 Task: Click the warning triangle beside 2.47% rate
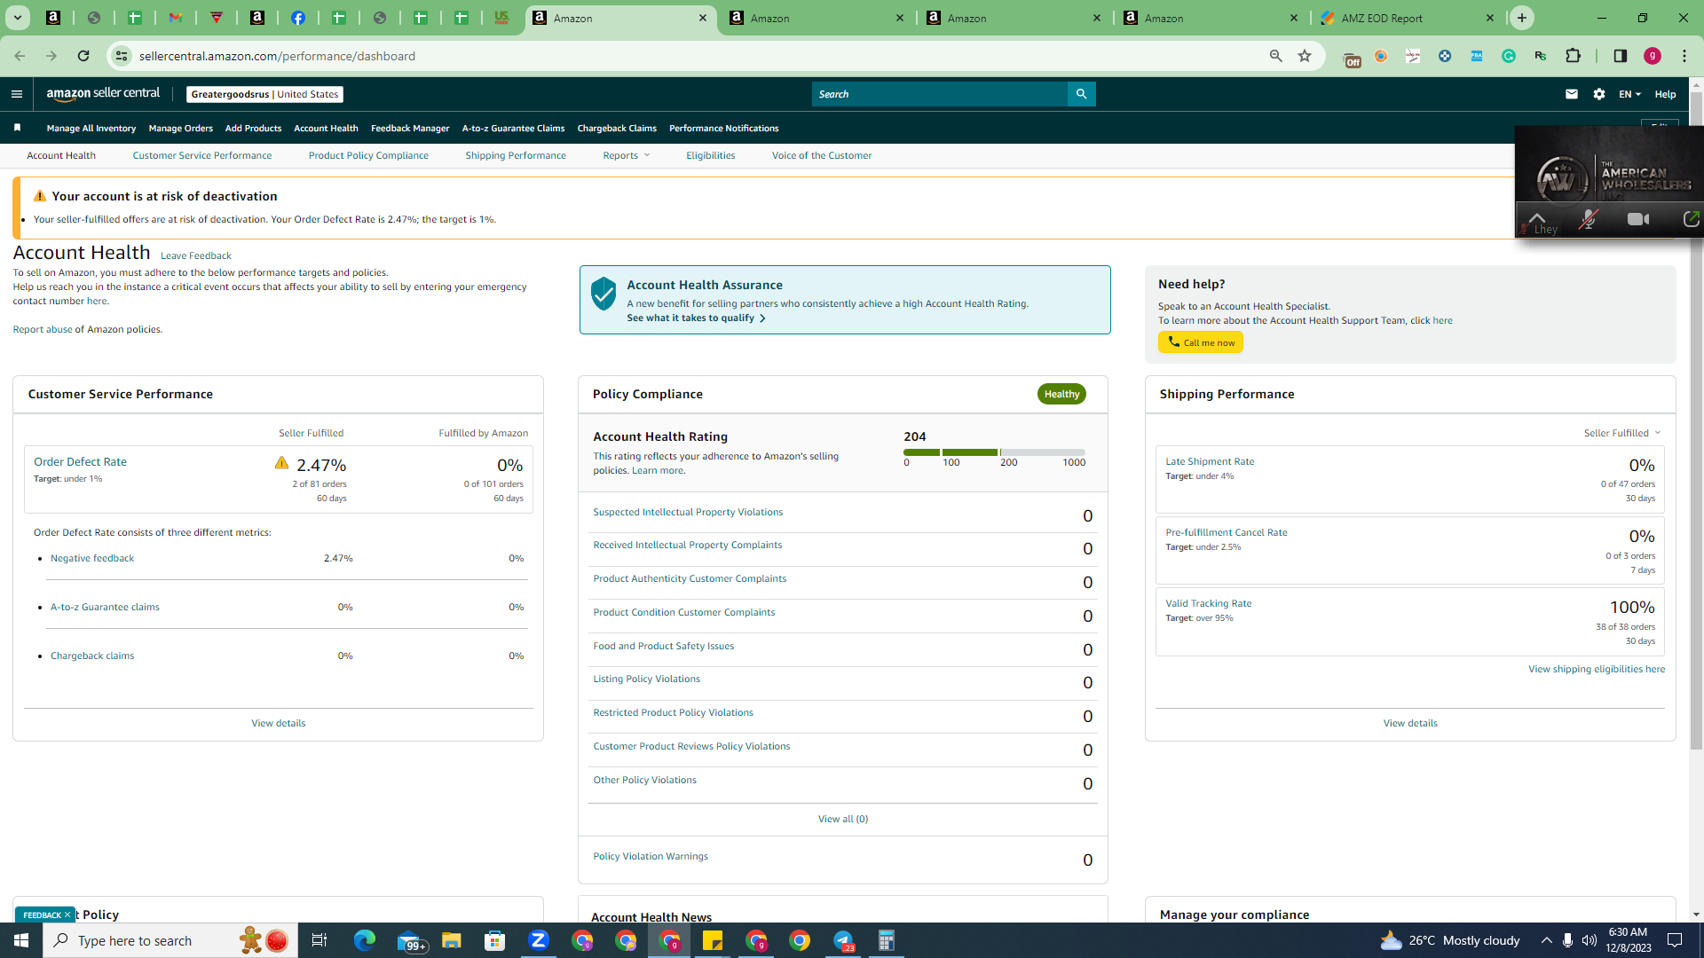pyautogui.click(x=281, y=462)
